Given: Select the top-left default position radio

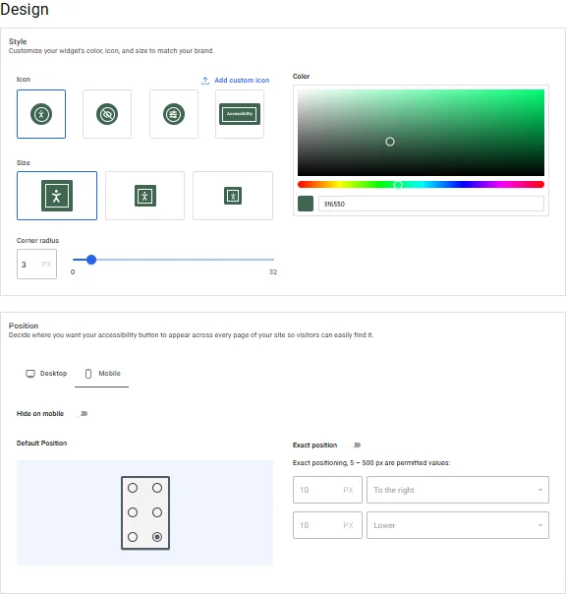Looking at the screenshot, I should point(133,488).
